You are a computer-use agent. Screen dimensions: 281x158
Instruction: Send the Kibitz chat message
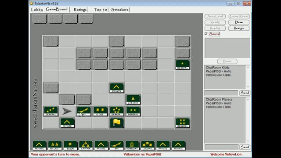pyautogui.click(x=245, y=93)
